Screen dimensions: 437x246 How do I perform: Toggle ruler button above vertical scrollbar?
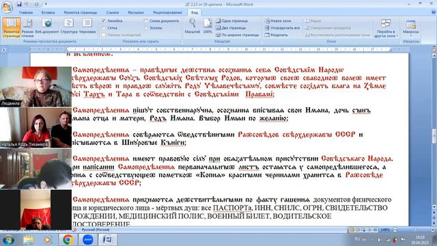pos(434,50)
